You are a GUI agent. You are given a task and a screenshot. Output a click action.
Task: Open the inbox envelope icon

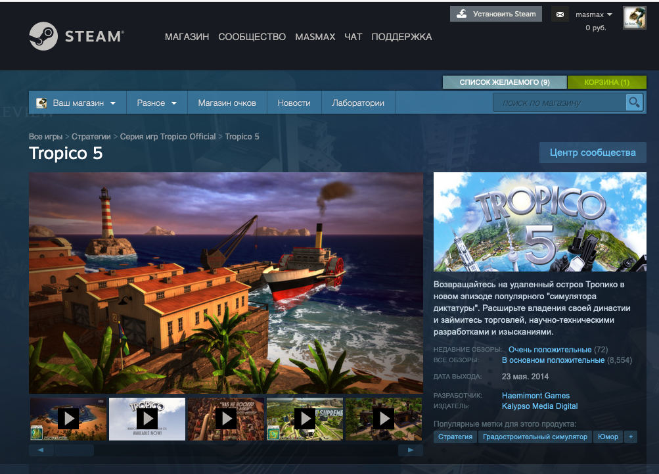pyautogui.click(x=560, y=14)
